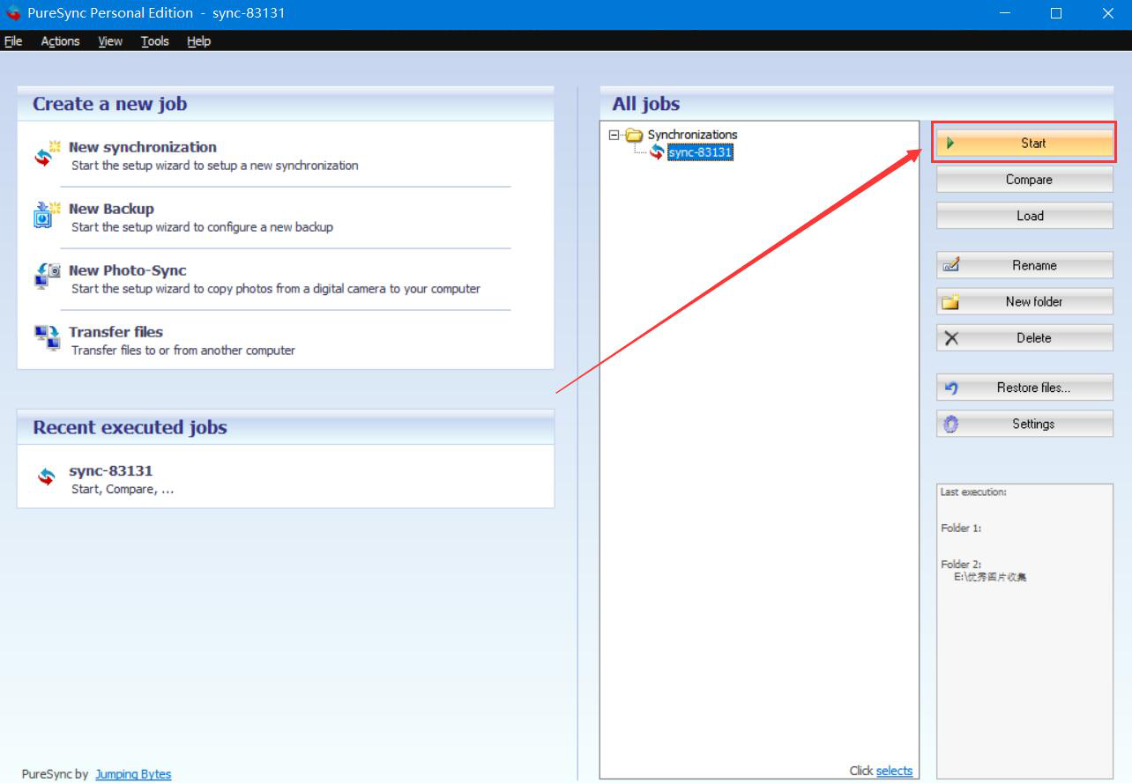Screen dimensions: 1132x783
Task: Click 'Start the setup wizard to configure a new backup'
Action: tap(202, 227)
